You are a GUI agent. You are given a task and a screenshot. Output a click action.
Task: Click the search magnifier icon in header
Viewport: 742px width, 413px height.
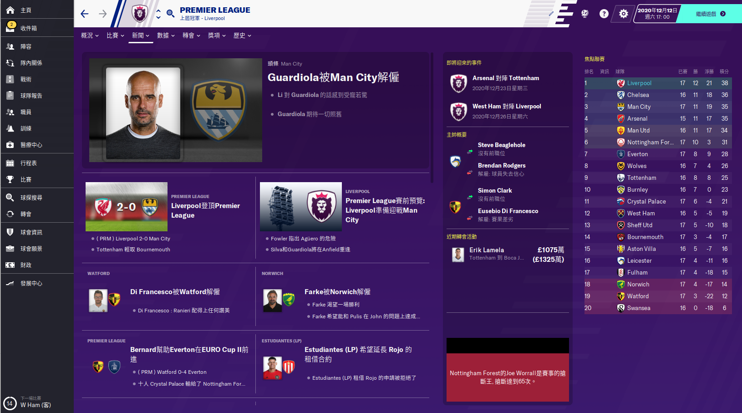[x=170, y=14]
